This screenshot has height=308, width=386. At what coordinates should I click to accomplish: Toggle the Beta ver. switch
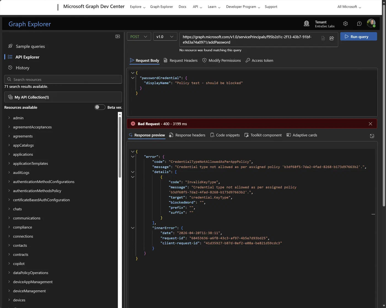tap(100, 107)
